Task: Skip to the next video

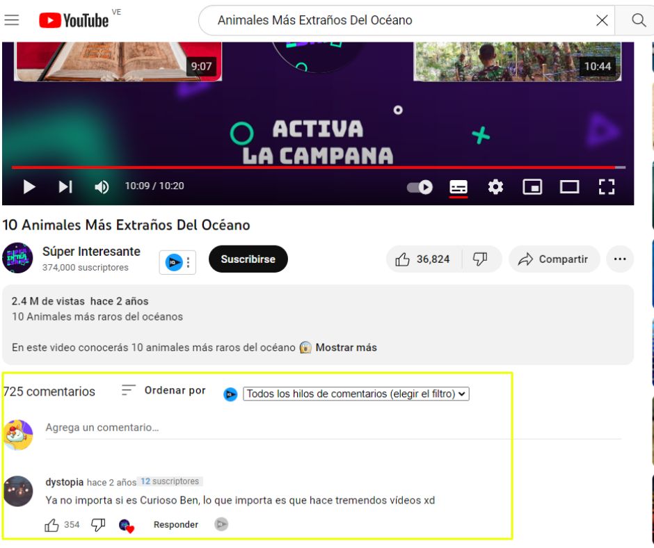Action: (65, 186)
